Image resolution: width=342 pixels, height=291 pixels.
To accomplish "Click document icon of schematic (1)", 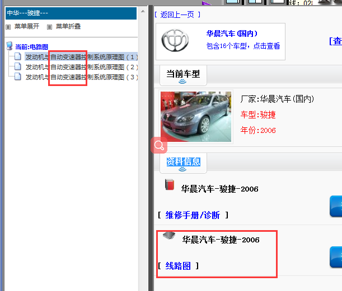I will coord(18,56).
